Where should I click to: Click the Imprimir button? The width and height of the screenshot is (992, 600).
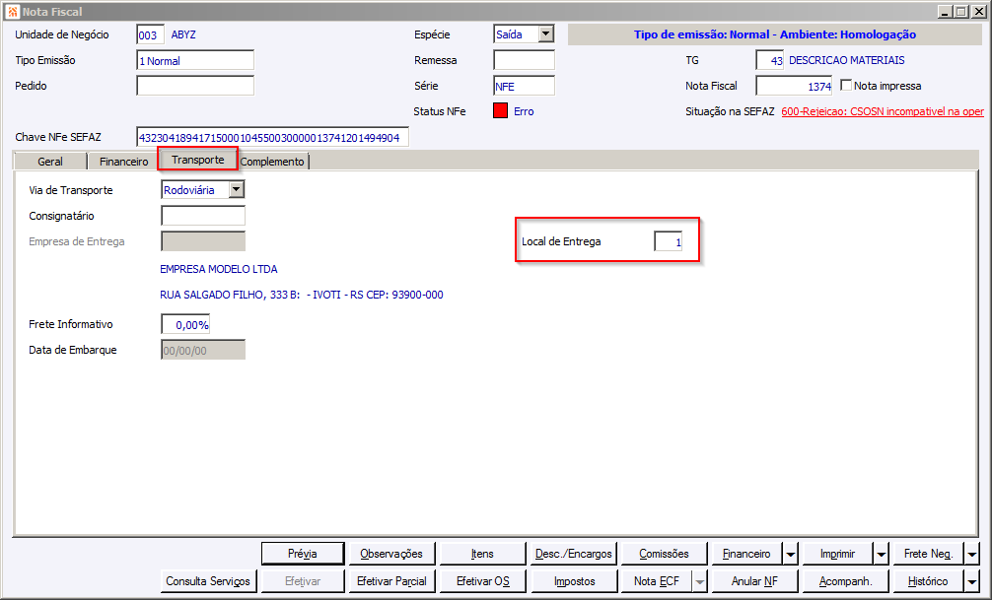pyautogui.click(x=837, y=554)
